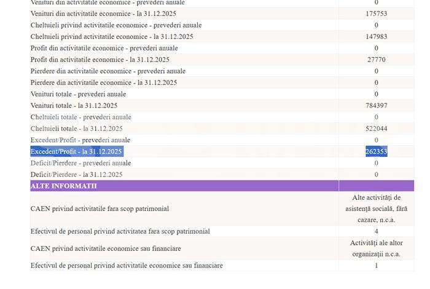430x289 pixels.
Task: Select the value 147983
Action: [x=376, y=37]
